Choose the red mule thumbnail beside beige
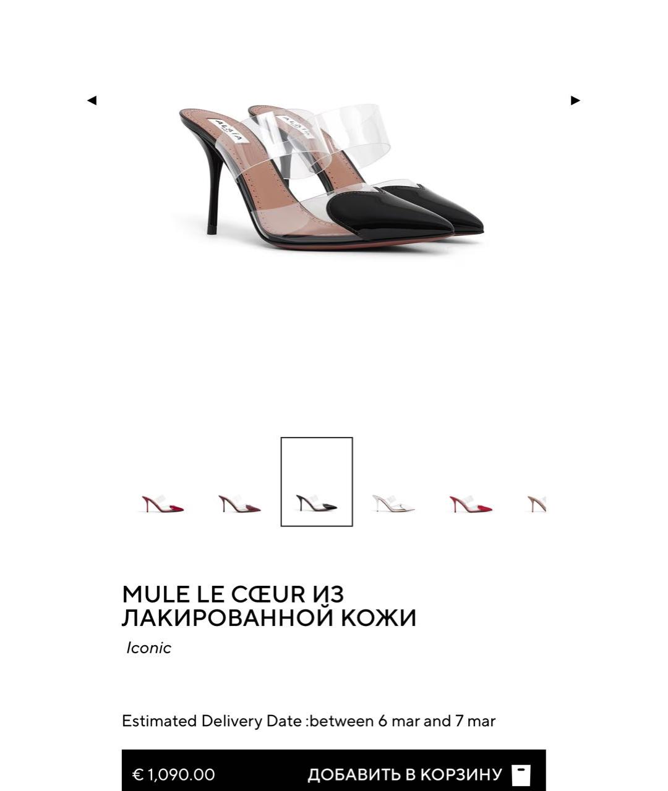668x791 pixels. (471, 504)
